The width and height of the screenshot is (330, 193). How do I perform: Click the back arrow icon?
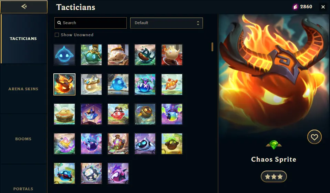tap(24, 7)
